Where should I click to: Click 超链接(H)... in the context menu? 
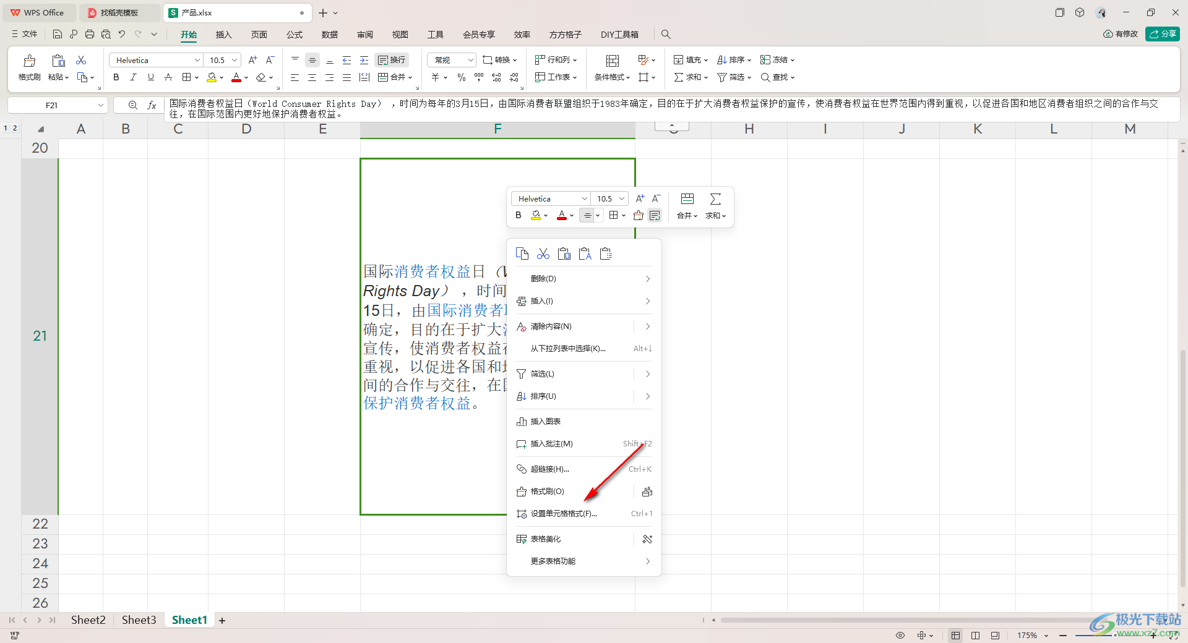584,469
